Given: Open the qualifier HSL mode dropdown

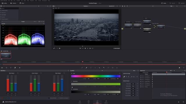Looking at the screenshot, I should (135, 70).
